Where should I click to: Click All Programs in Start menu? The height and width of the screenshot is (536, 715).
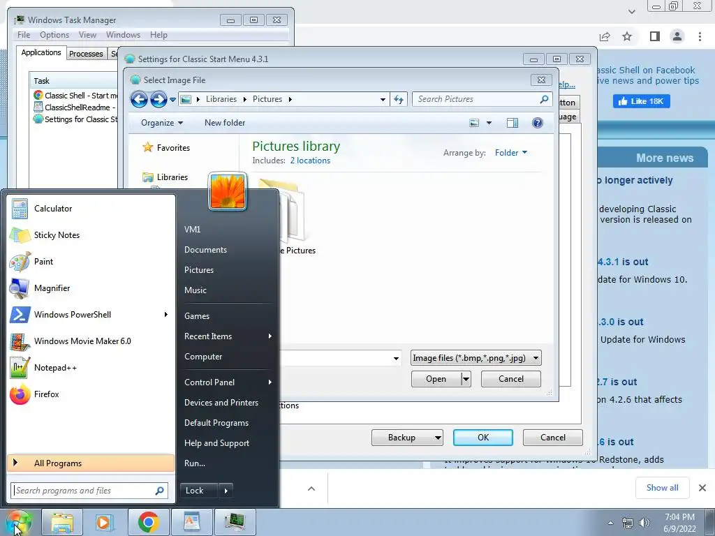[x=91, y=463]
